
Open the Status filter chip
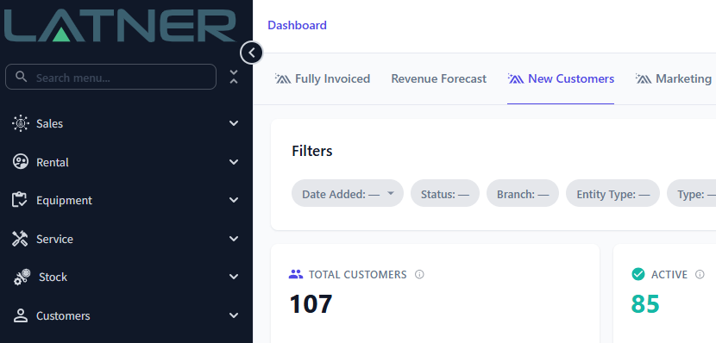click(445, 193)
